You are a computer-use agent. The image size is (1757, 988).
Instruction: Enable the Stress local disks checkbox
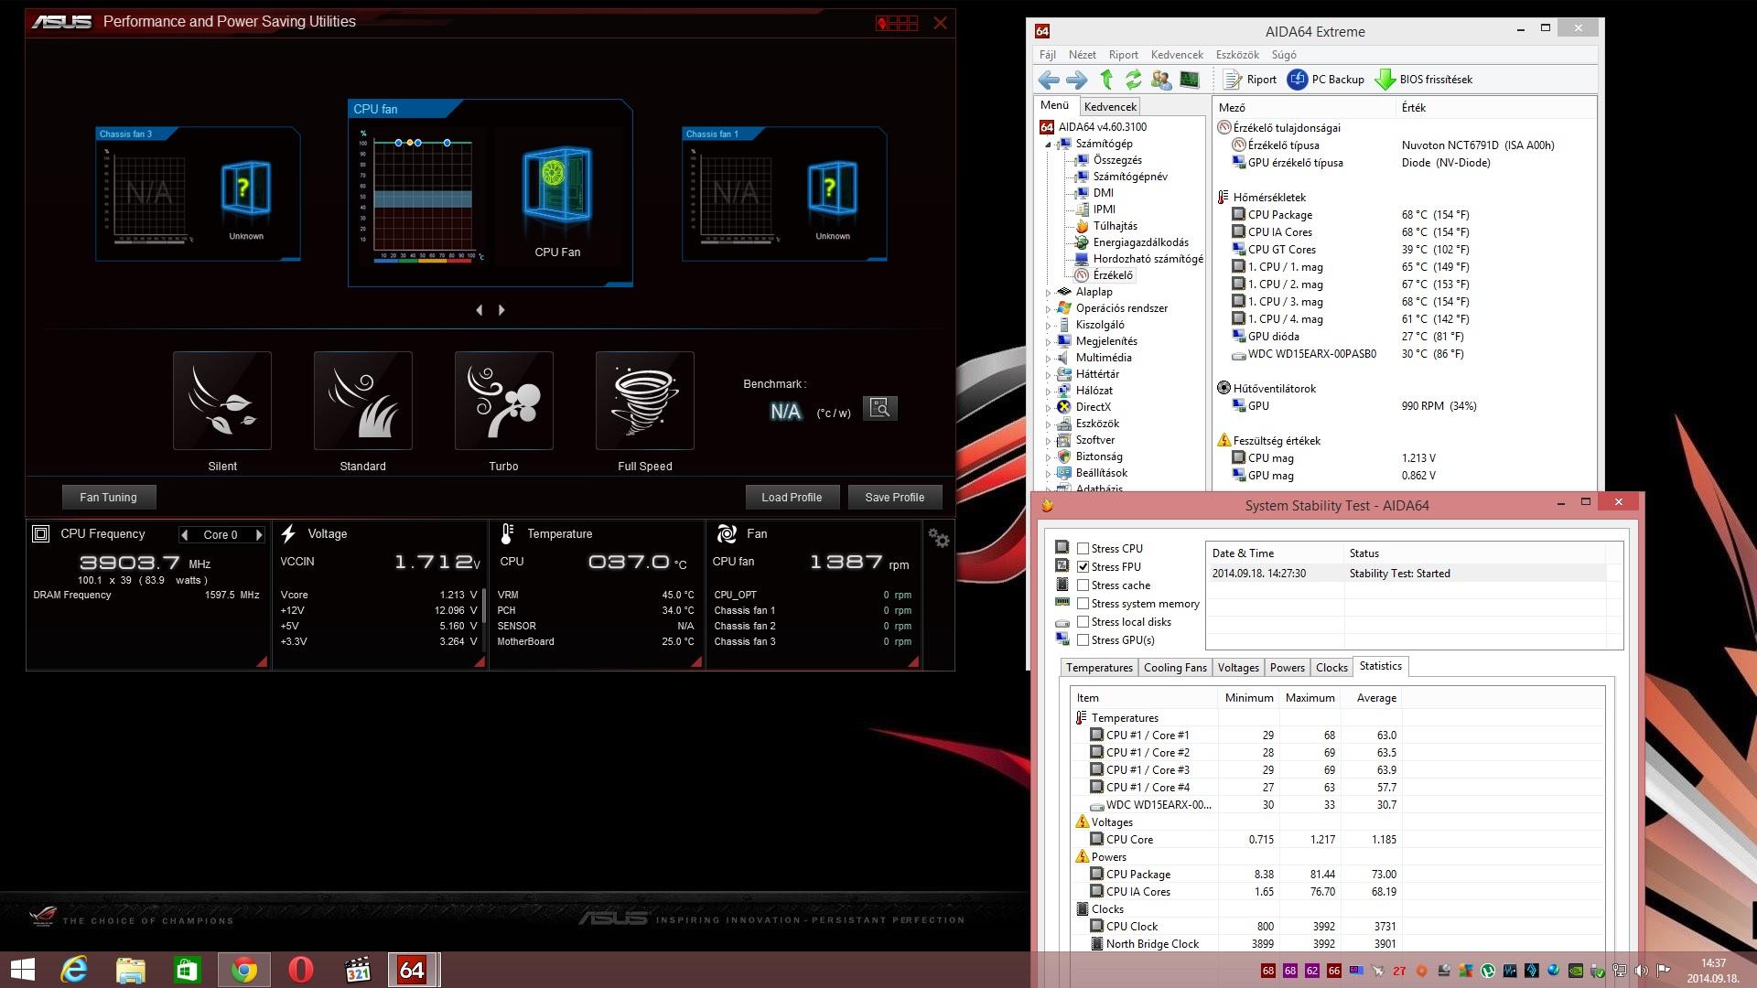pyautogui.click(x=1083, y=622)
